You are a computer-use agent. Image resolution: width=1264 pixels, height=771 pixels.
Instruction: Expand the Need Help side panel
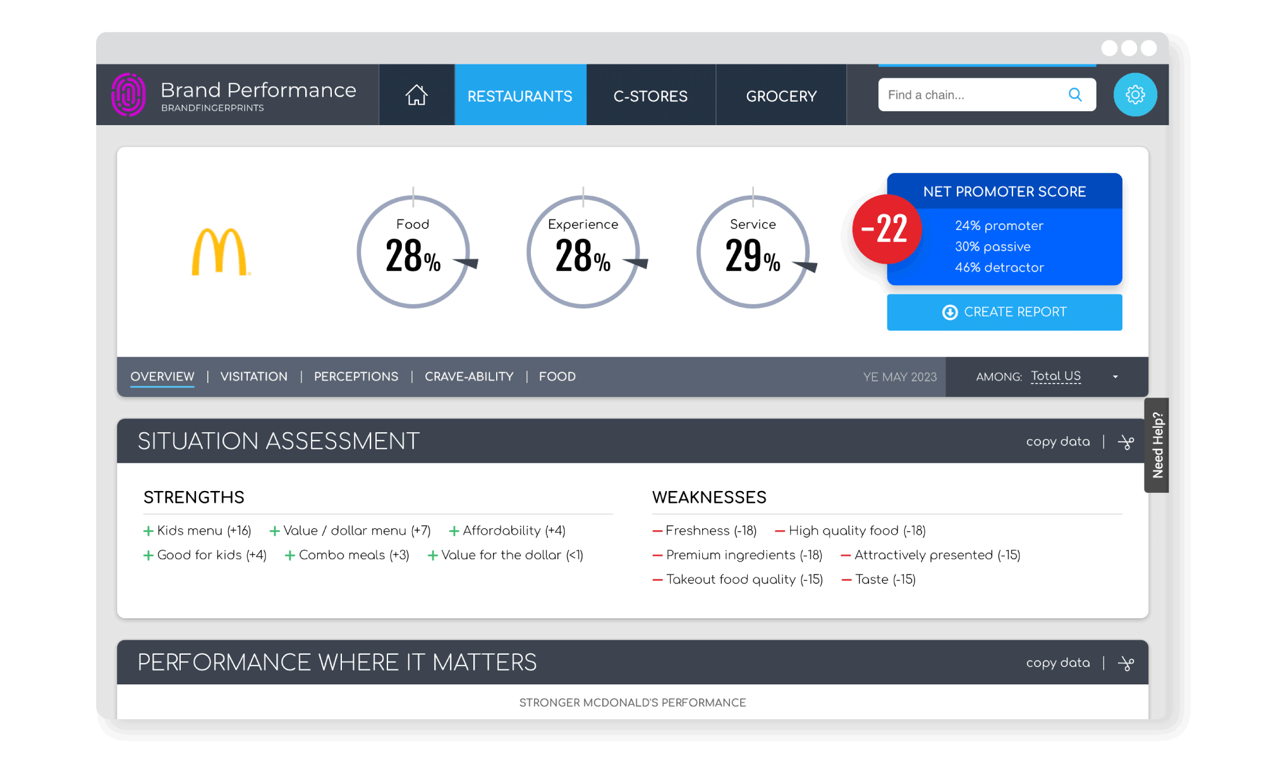pyautogui.click(x=1157, y=445)
